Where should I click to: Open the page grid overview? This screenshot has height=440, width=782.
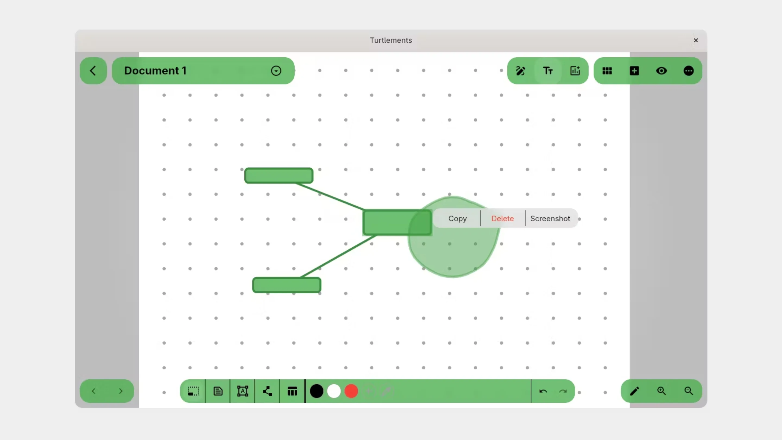pyautogui.click(x=607, y=71)
